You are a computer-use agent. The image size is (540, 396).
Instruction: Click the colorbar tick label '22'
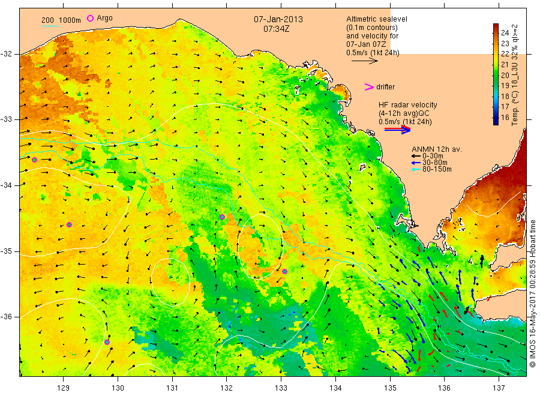[x=505, y=54]
